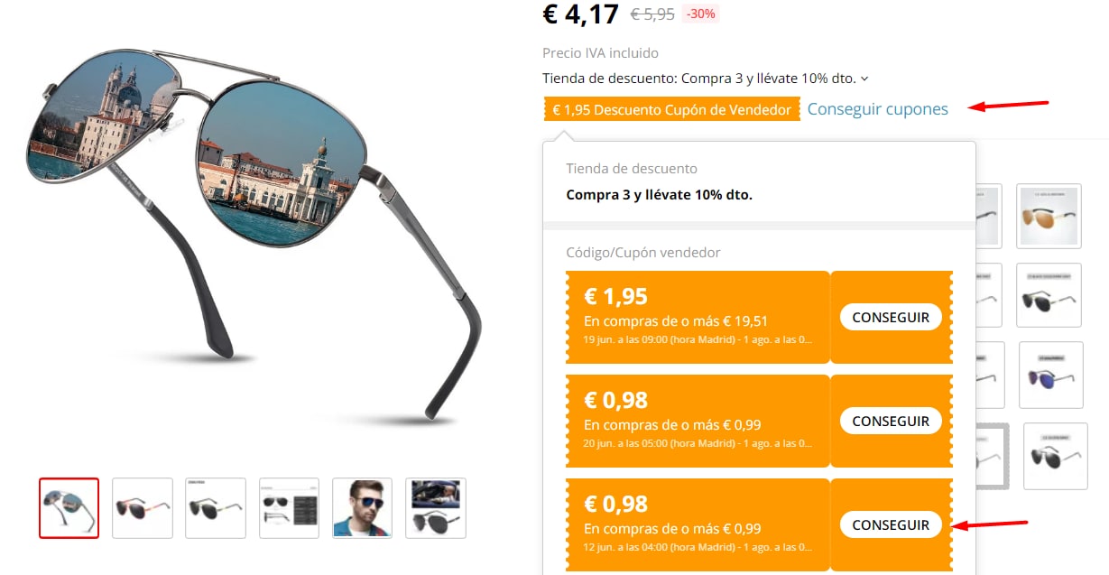
Task: Choose the black-lens sunglasses variant in right column
Action: [x=1049, y=295]
